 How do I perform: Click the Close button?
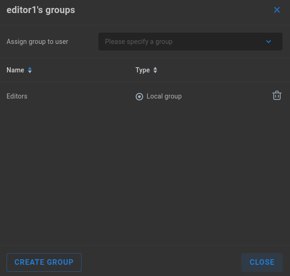[262, 262]
